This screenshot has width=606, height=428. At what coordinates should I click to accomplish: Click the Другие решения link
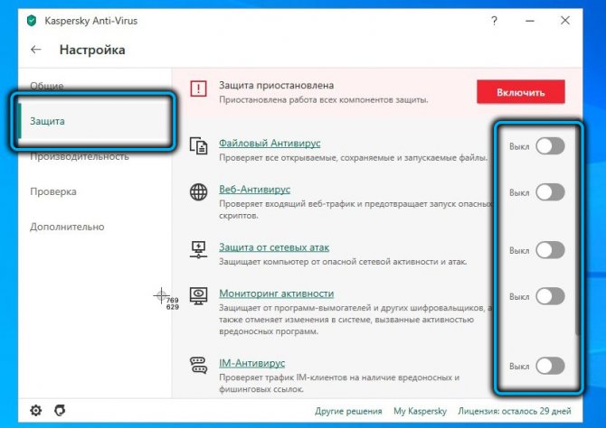348,411
